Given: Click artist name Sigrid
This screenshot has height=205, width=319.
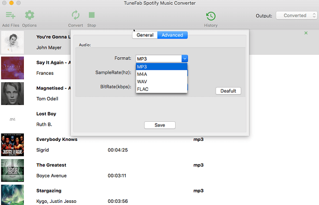Looking at the screenshot, I should click(43, 150).
